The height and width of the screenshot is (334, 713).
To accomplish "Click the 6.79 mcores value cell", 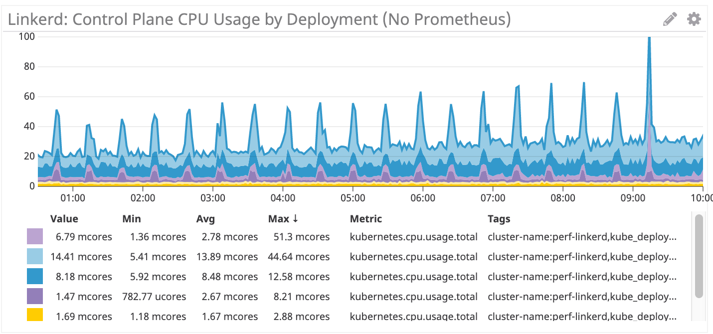I will click(x=84, y=237).
